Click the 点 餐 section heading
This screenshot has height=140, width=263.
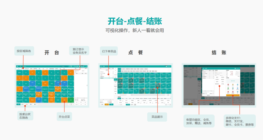point(135,53)
